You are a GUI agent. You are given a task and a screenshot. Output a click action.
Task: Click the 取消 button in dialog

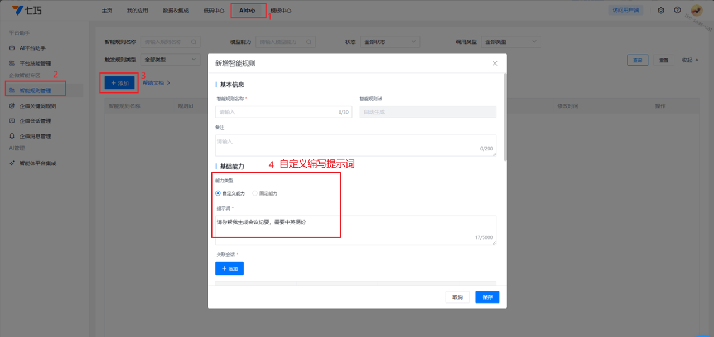[x=457, y=297]
